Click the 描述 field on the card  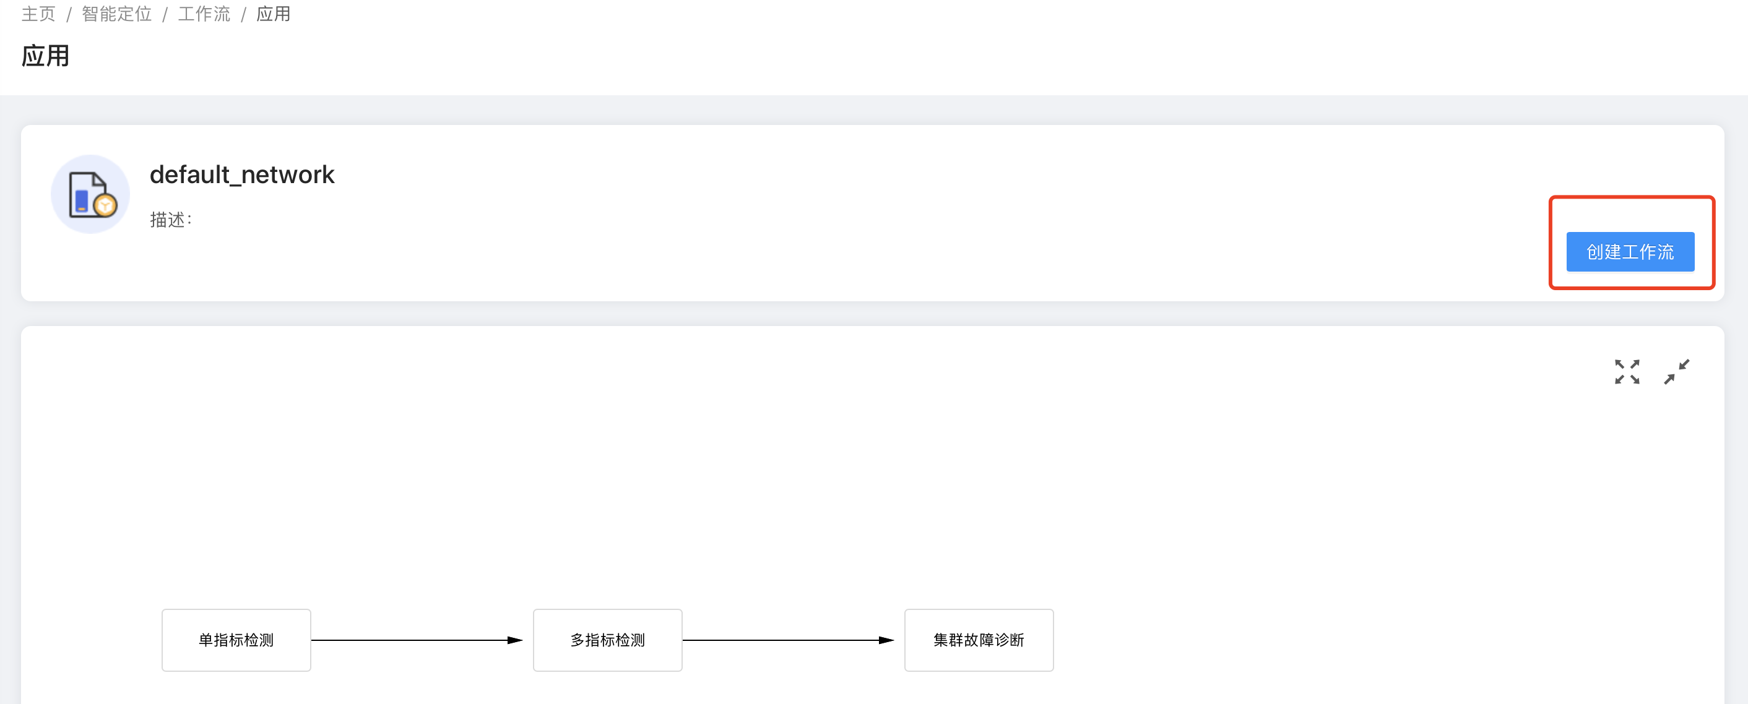(x=171, y=220)
